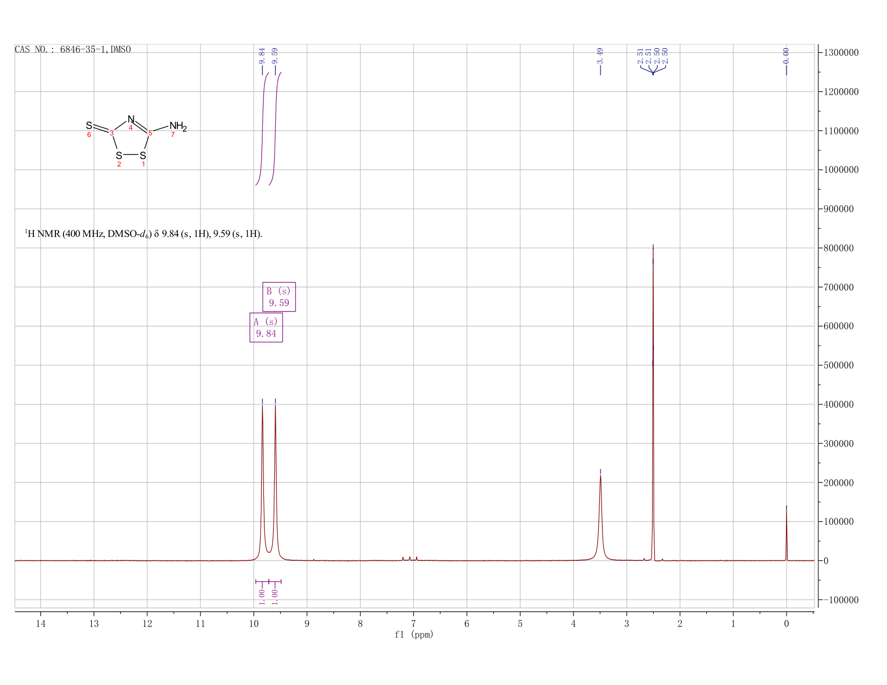Click the 9.59 peak label at top

coord(275,55)
